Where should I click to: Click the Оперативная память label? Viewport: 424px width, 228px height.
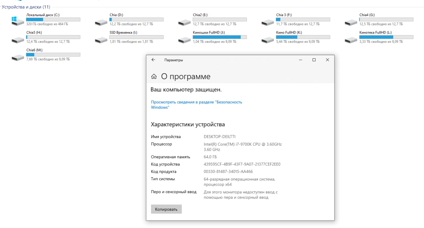tap(171, 157)
